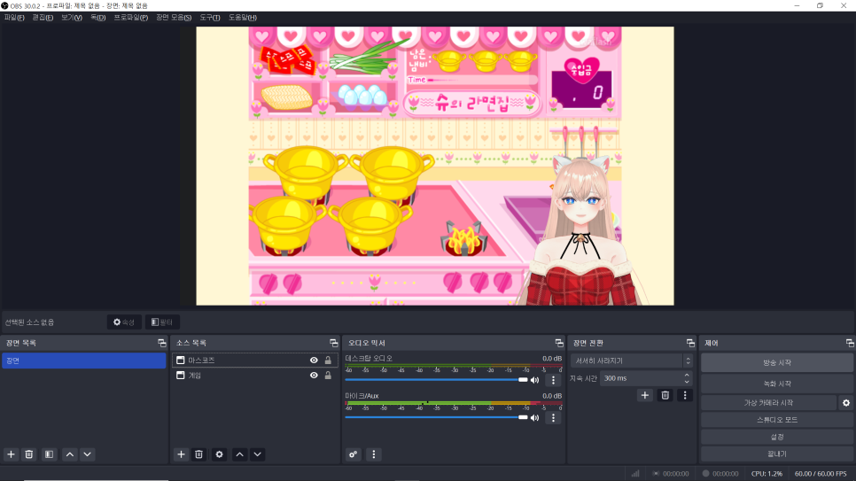Add a new source with plus icon
The height and width of the screenshot is (481, 856).
[182, 454]
